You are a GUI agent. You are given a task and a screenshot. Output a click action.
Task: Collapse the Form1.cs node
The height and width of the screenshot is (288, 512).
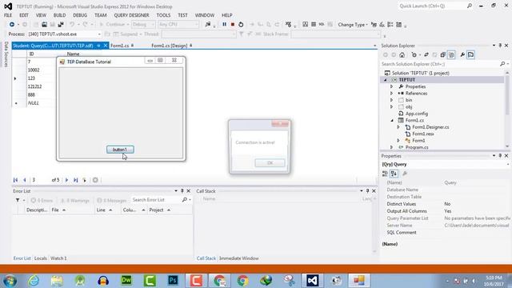(x=392, y=121)
